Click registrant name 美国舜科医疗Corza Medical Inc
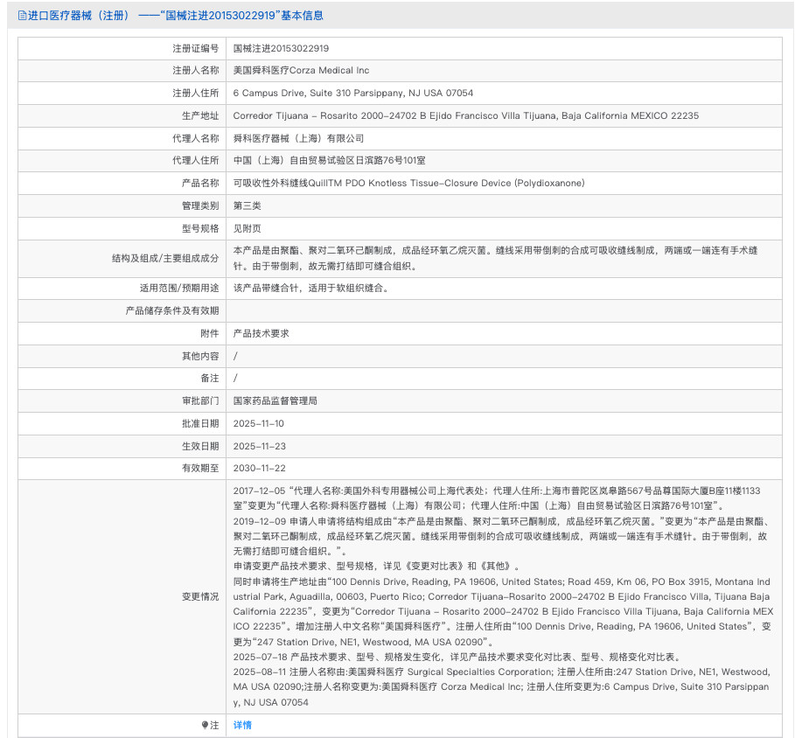 [x=301, y=70]
